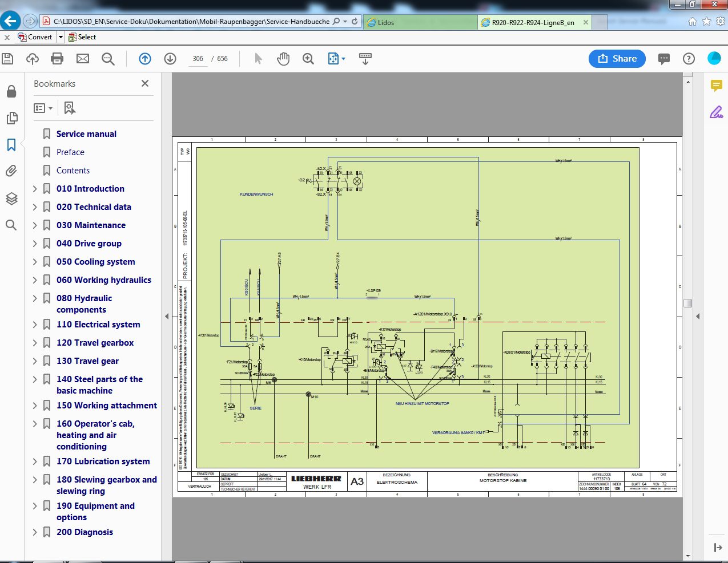Show page thumbnails panel icon

11,118
